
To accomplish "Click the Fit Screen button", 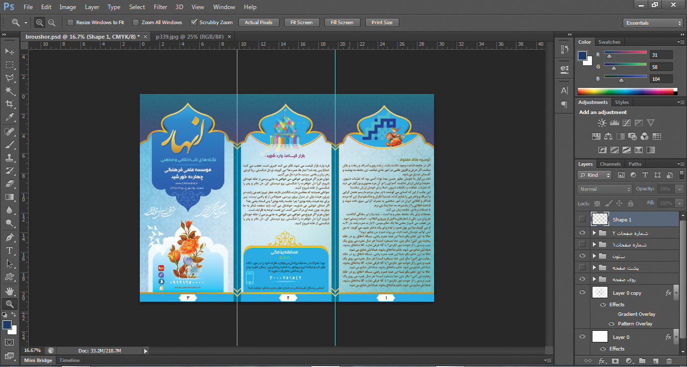I will click(x=301, y=23).
